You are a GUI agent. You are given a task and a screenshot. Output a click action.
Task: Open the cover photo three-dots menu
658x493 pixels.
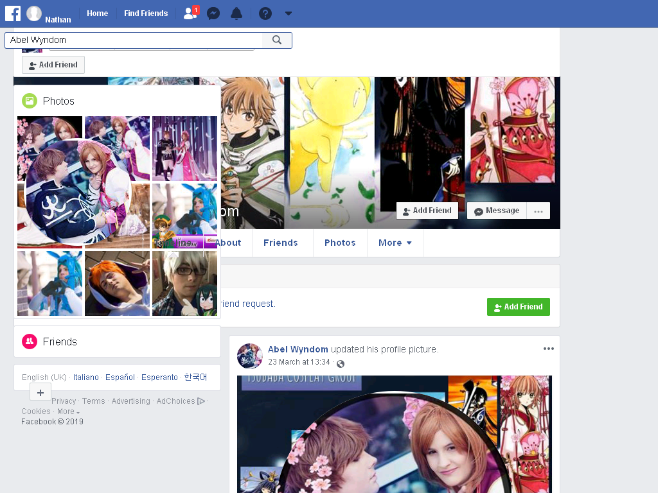pyautogui.click(x=538, y=211)
